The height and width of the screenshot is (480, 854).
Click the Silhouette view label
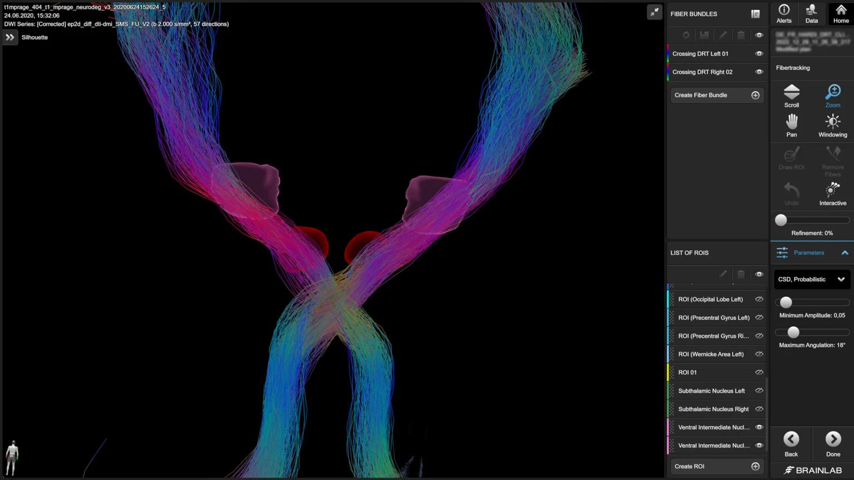click(35, 37)
